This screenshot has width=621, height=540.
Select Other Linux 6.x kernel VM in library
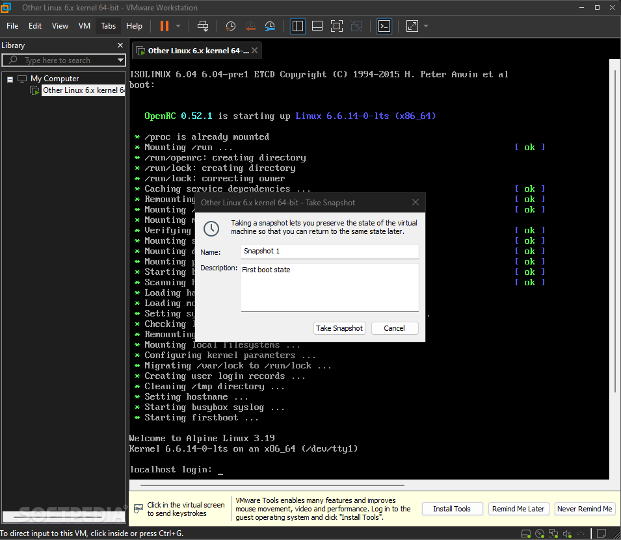83,90
